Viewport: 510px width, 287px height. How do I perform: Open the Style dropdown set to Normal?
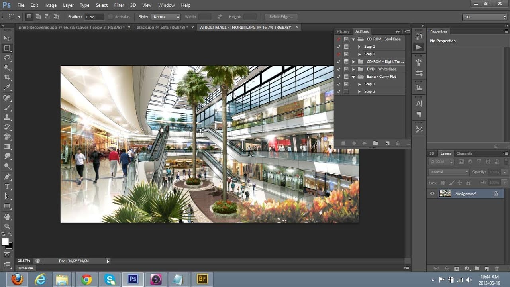point(166,17)
